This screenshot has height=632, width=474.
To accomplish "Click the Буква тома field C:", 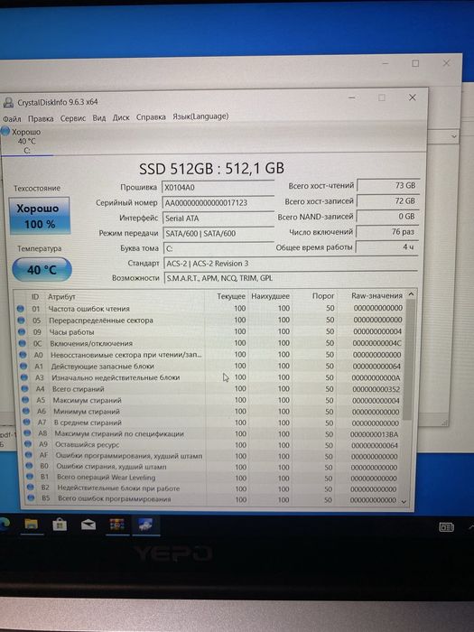I will [218, 248].
